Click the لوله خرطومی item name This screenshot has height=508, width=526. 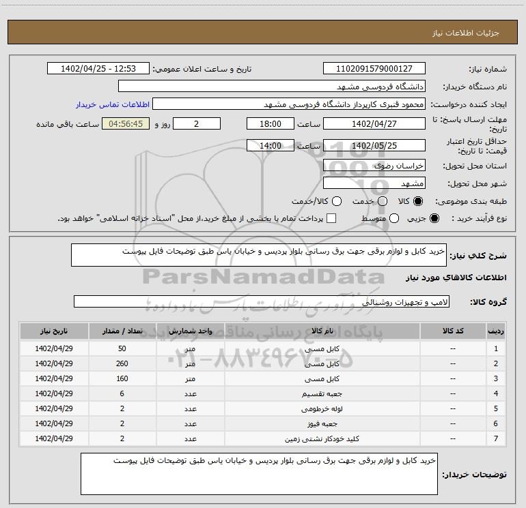[x=322, y=408]
